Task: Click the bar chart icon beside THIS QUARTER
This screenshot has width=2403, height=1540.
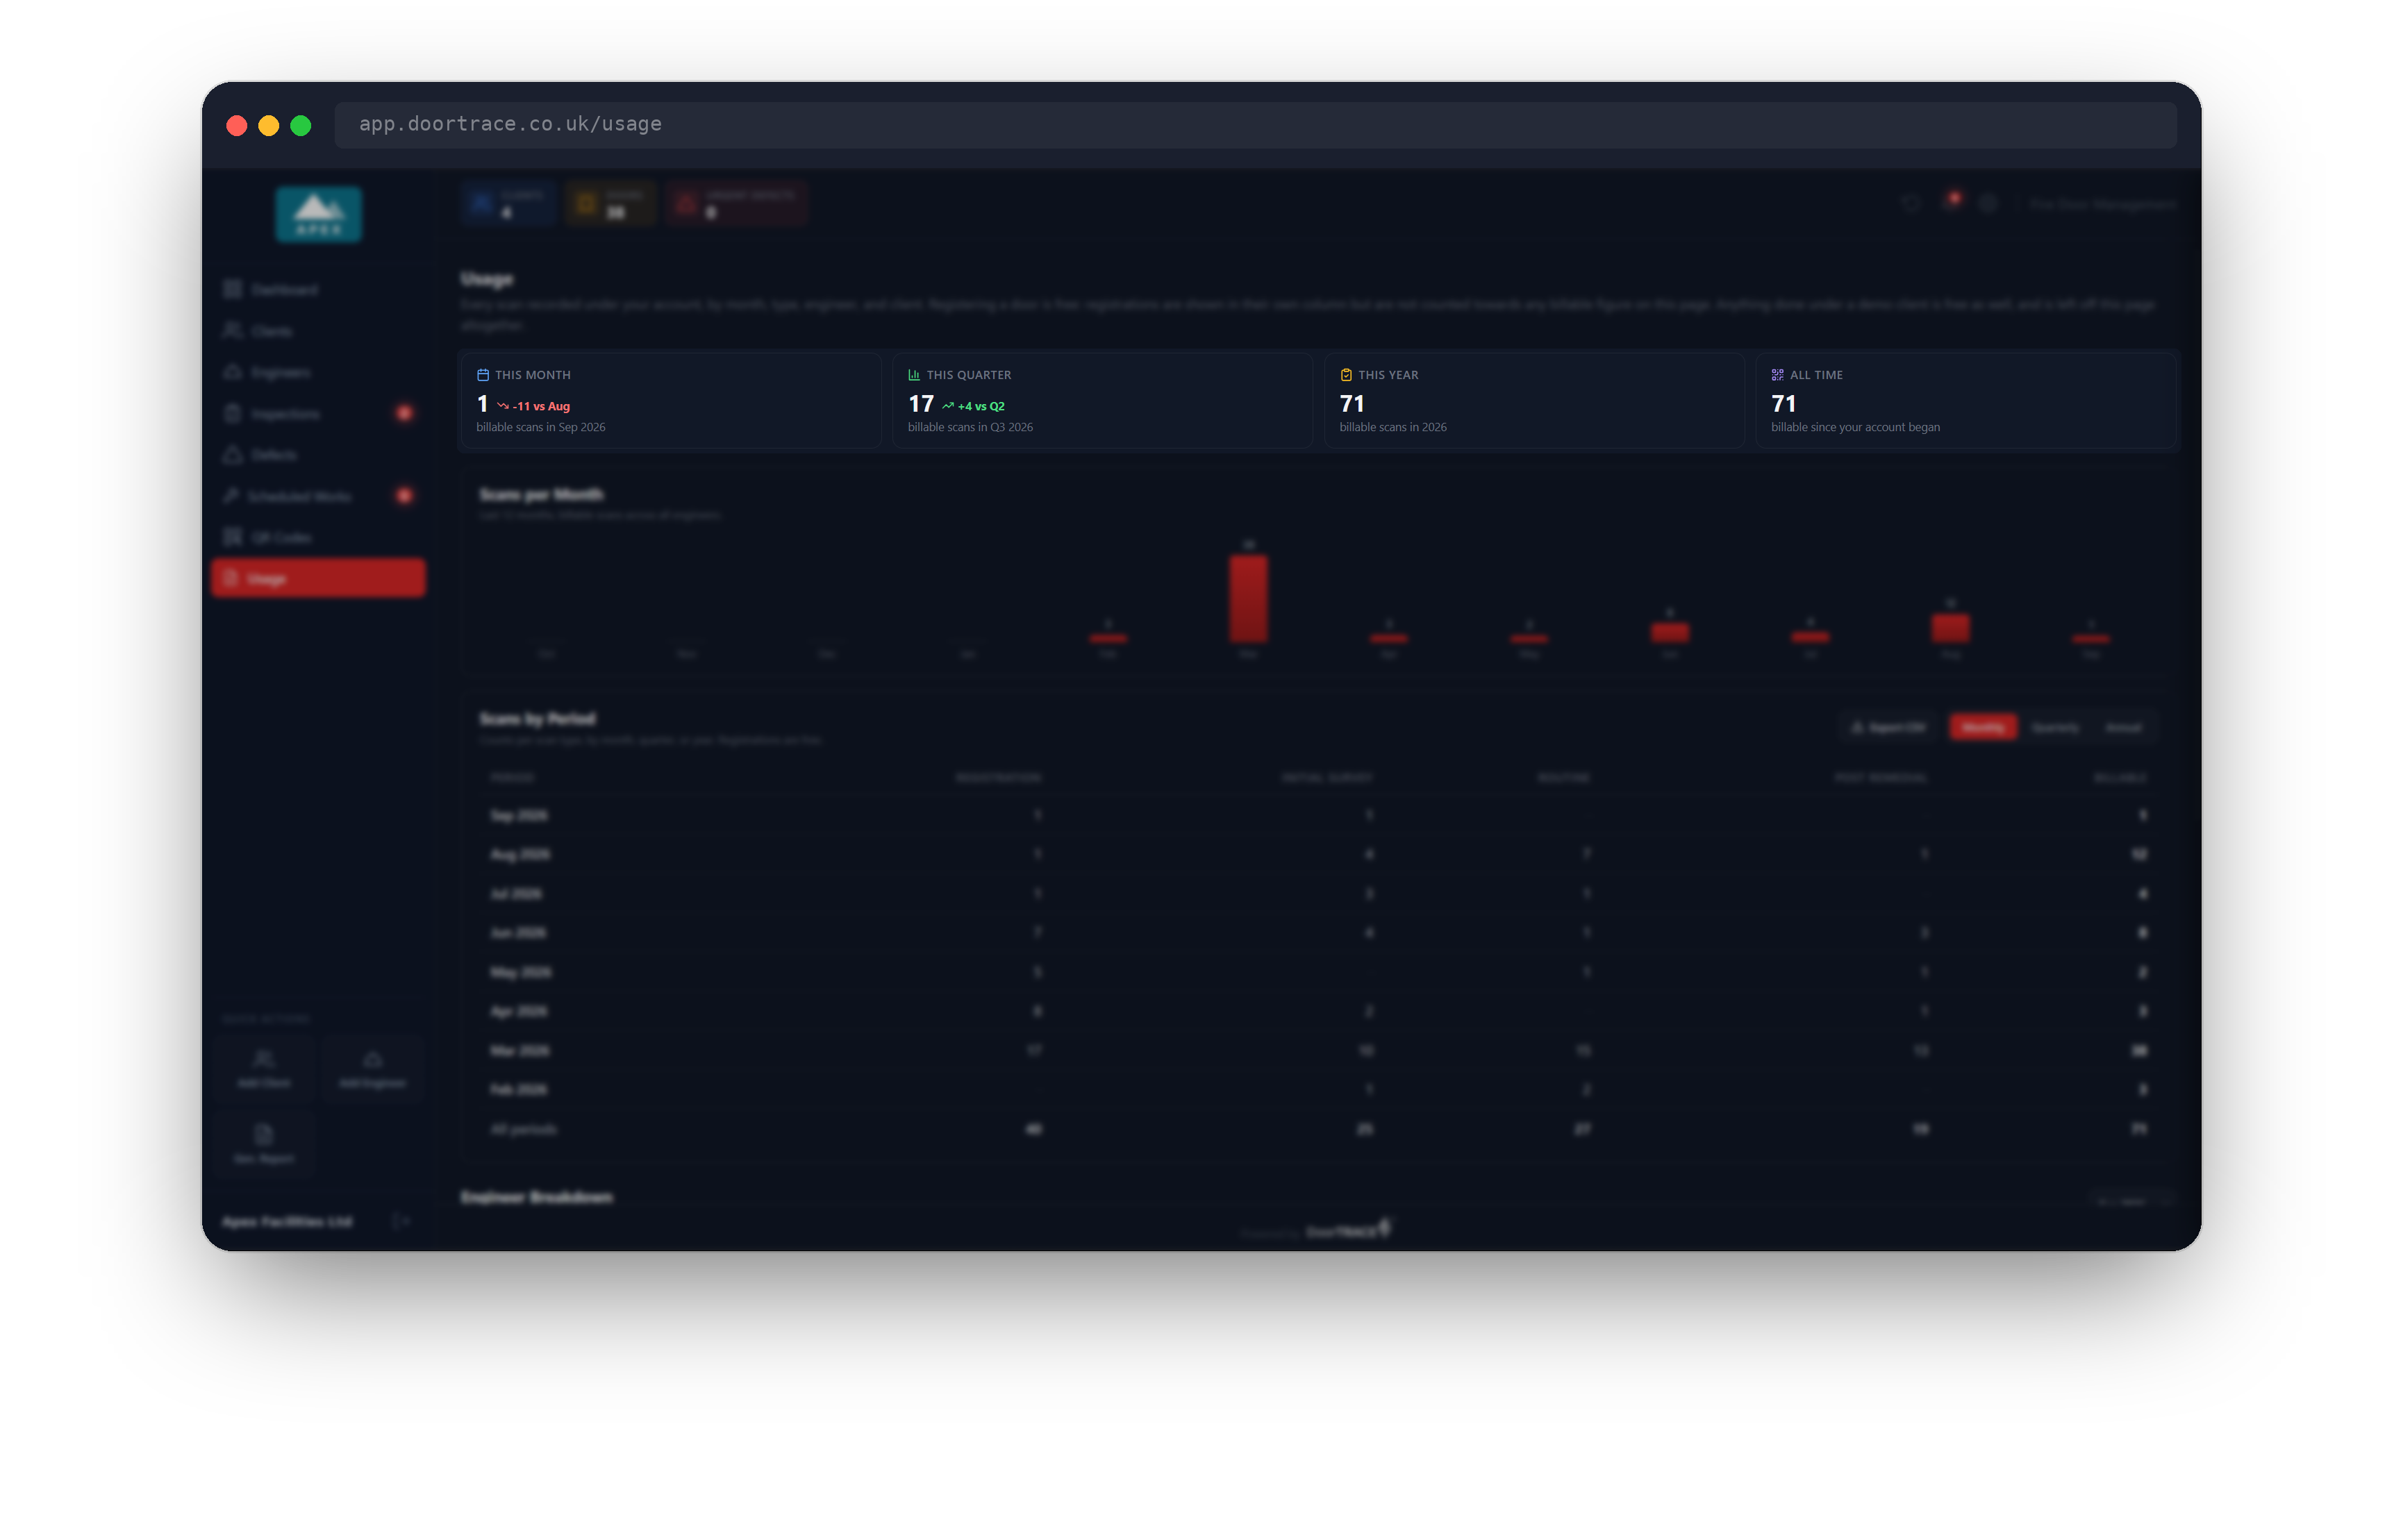Action: (914, 375)
